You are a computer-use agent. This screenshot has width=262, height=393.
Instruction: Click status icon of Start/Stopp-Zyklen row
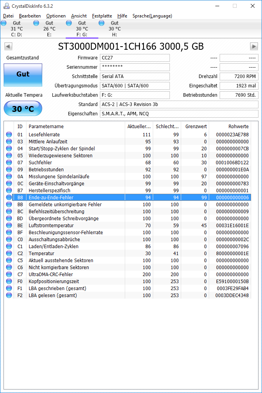point(9,148)
